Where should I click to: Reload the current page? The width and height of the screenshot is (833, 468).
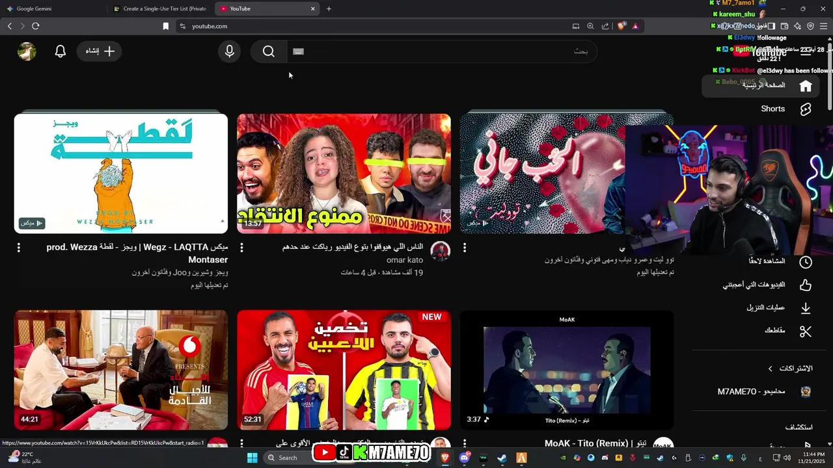(36, 26)
